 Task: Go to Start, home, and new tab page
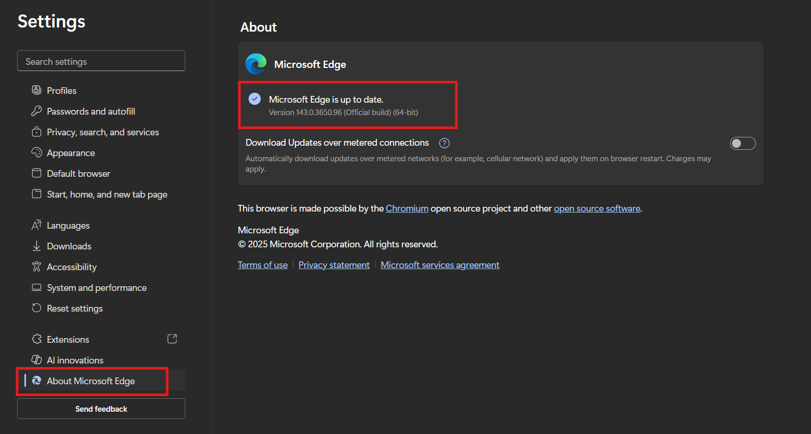(107, 194)
